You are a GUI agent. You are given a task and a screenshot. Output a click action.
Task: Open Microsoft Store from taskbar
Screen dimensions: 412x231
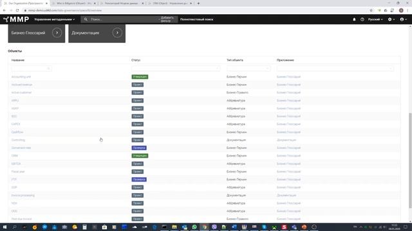pyautogui.click(x=104, y=227)
